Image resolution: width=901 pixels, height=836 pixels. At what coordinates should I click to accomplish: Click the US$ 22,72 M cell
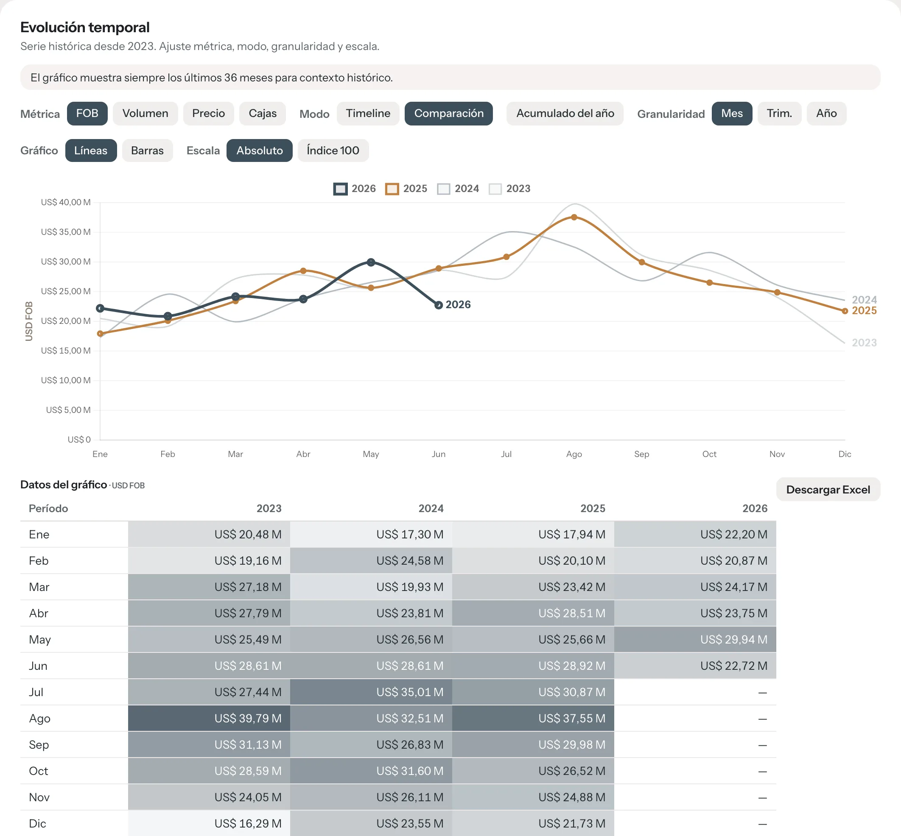(x=695, y=666)
